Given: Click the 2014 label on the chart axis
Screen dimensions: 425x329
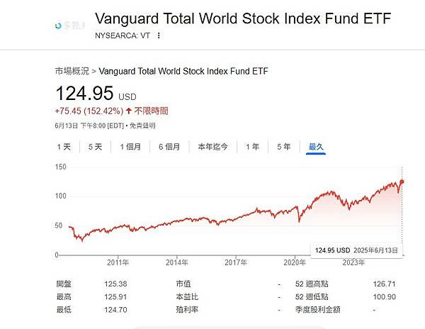Looking at the screenshot, I should pyautogui.click(x=178, y=262).
